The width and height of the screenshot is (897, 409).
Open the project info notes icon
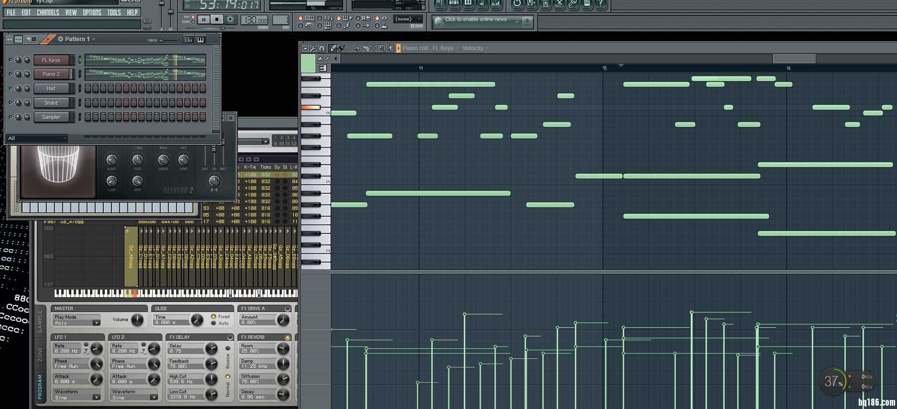[x=587, y=4]
